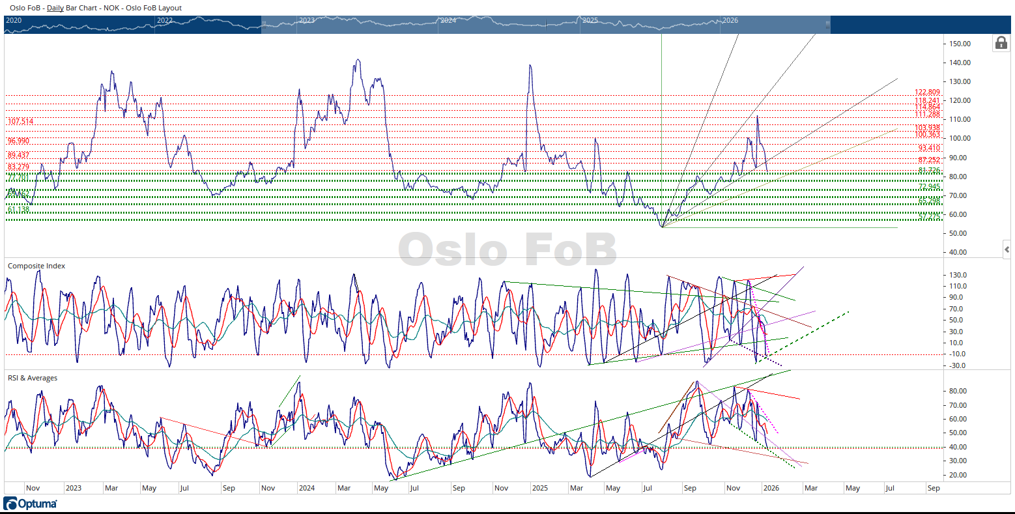Click the 2020 label in overview strip
Image resolution: width=1015 pixels, height=514 pixels.
[14, 20]
